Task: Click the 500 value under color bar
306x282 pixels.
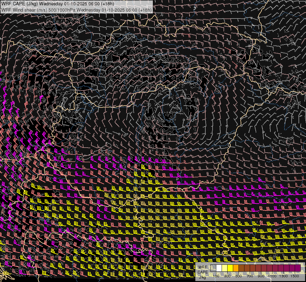Action: point(238,276)
